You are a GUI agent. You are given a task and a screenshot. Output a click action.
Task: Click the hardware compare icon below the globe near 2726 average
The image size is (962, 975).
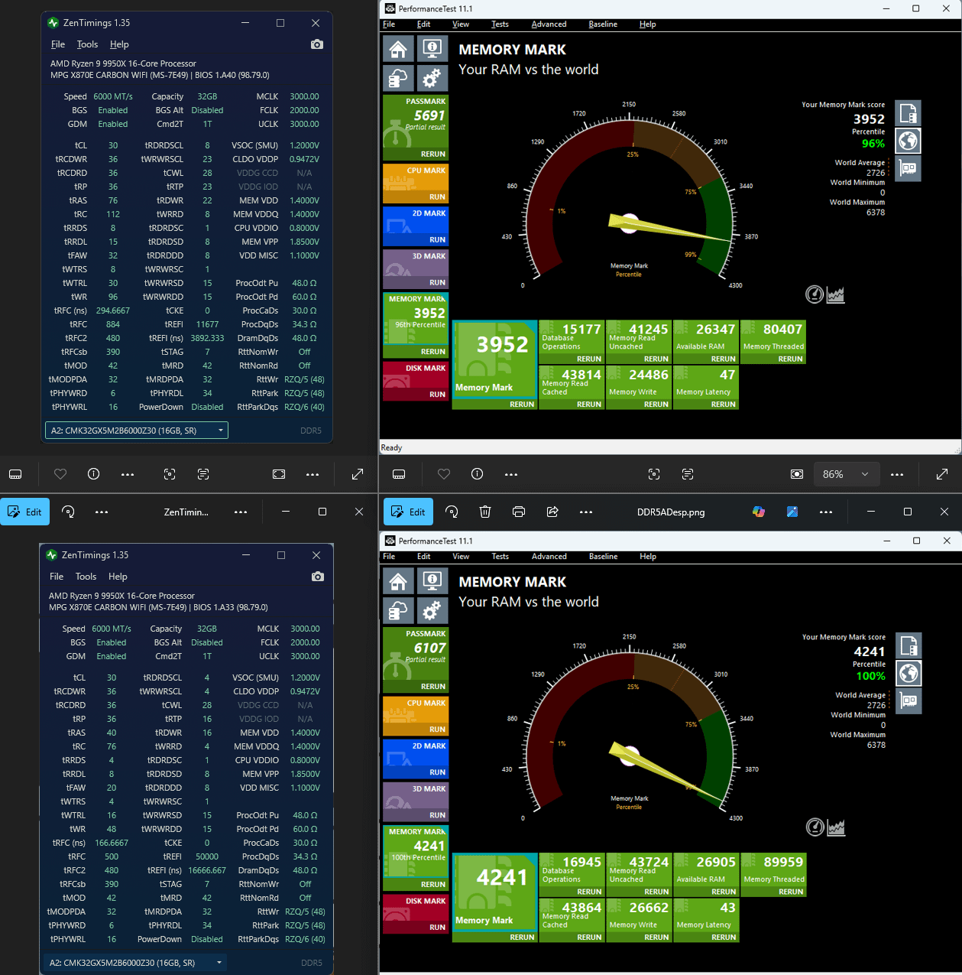click(908, 168)
